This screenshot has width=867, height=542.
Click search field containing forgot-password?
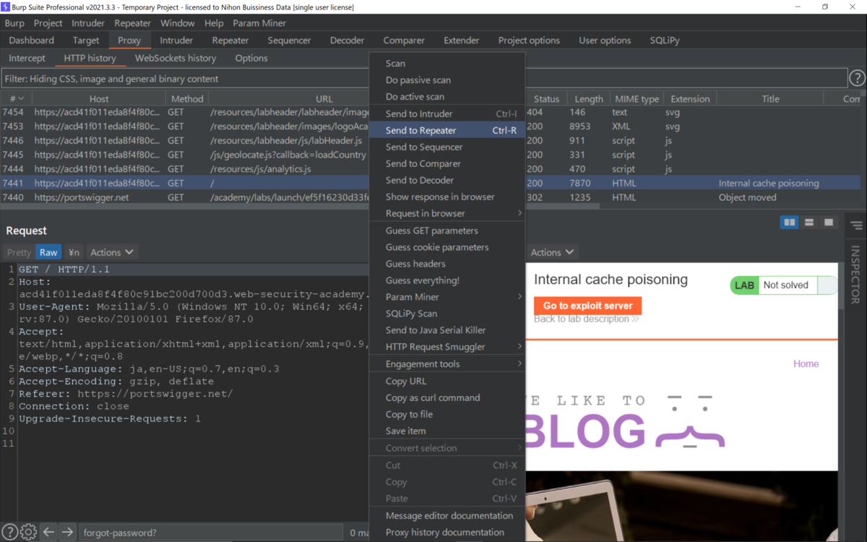pos(212,533)
